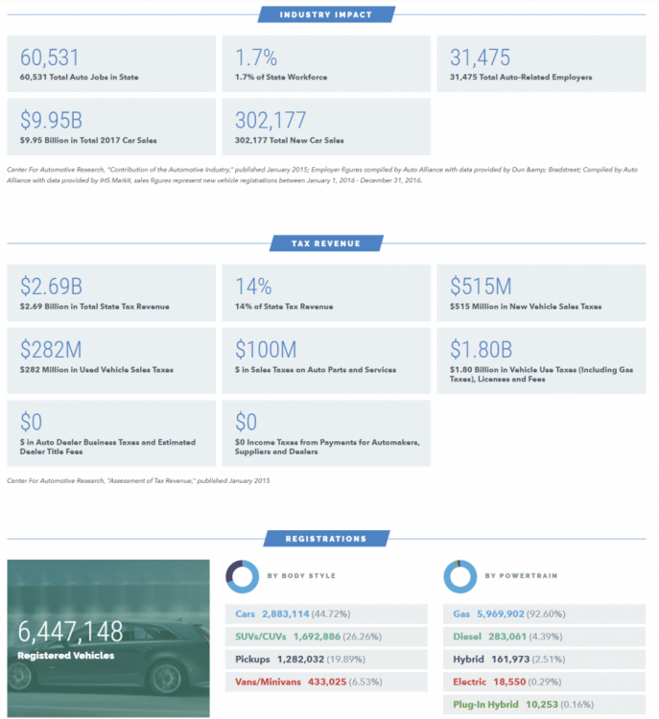Click the $2.69B Total State Tax Revenue card
The image size is (659, 719).
point(111,292)
